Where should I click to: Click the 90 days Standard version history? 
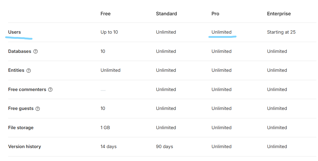coord(164,147)
